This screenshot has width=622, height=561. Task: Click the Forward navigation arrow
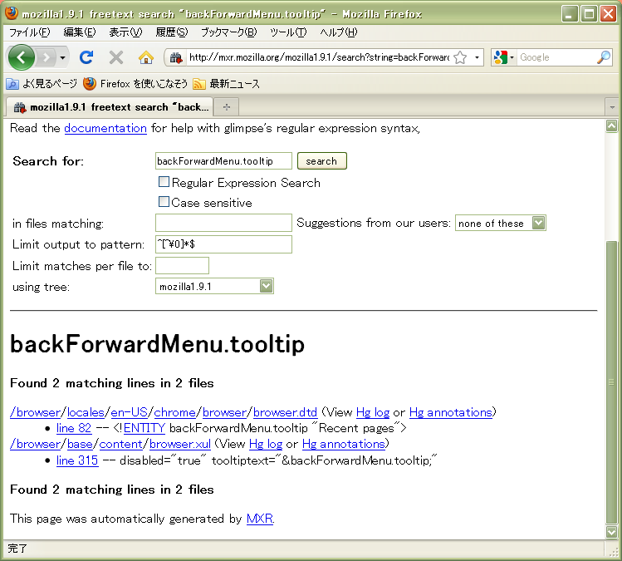point(46,58)
